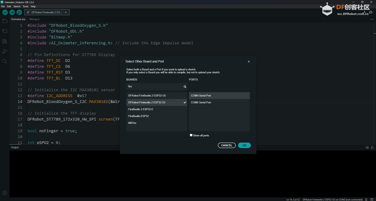Select the COM4 Serial Port
This screenshot has width=376, height=201.
[219, 96]
